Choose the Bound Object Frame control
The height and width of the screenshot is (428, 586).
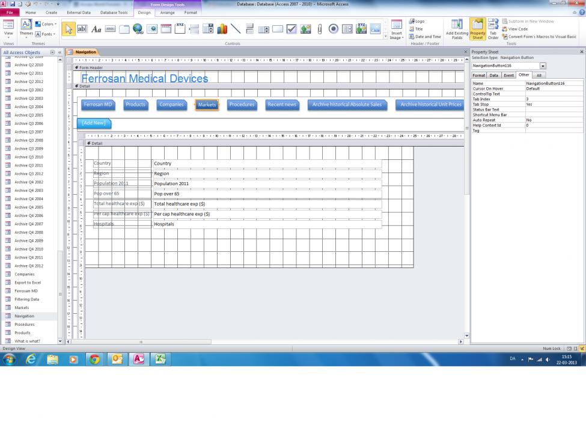361,29
